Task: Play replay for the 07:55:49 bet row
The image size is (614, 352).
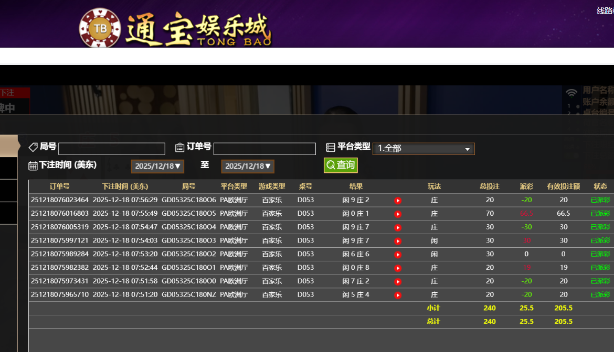Action: point(398,214)
